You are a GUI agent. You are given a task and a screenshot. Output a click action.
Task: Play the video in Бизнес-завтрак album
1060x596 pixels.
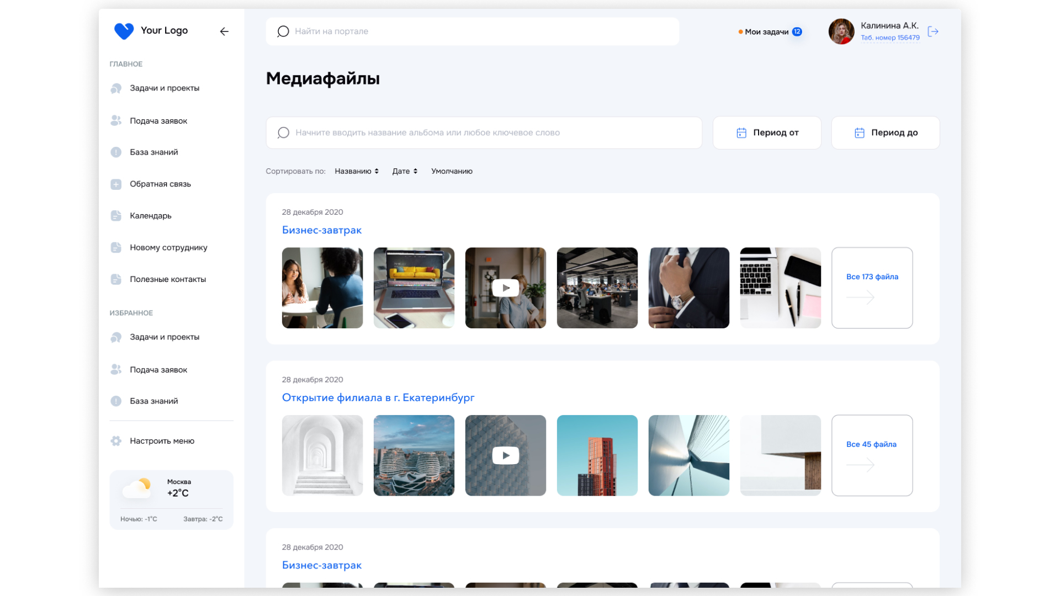click(506, 288)
